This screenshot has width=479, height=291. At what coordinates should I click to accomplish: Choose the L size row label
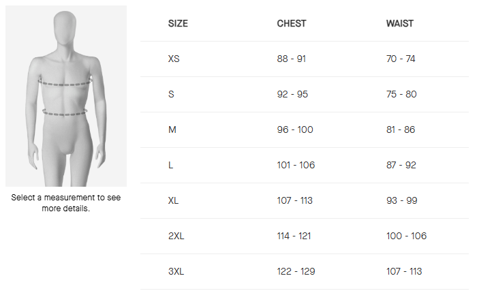(x=170, y=165)
